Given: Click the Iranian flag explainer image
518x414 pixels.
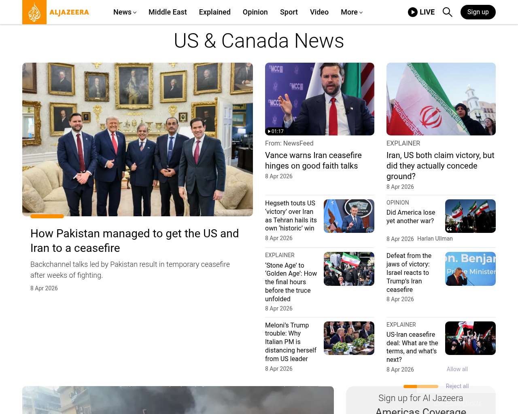Looking at the screenshot, I should [441, 99].
